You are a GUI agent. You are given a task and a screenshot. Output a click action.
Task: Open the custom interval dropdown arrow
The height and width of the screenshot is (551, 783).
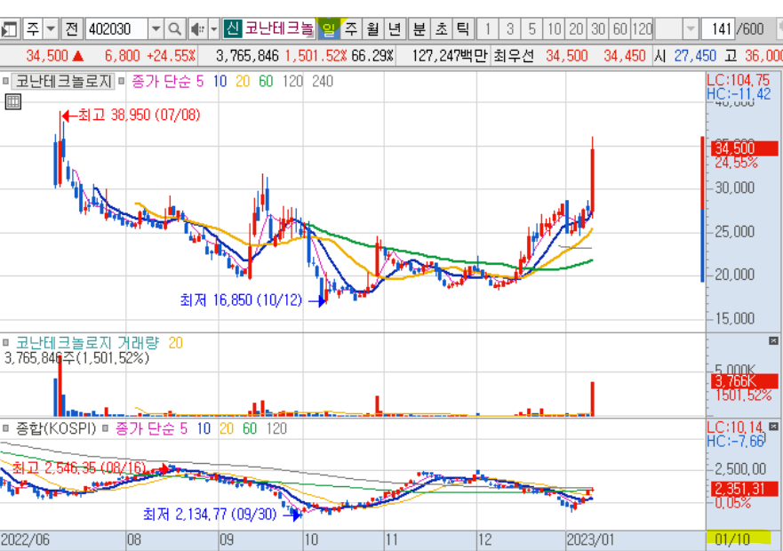(691, 29)
